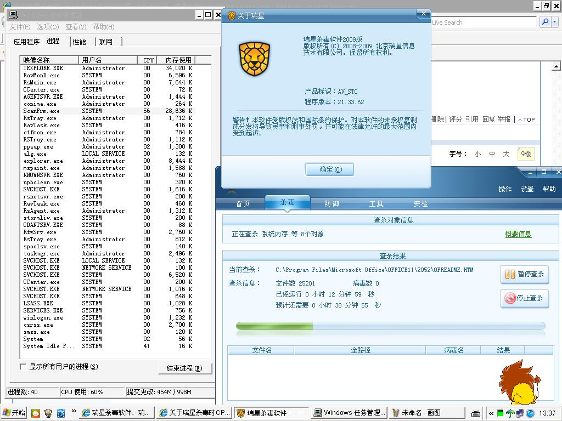The width and height of the screenshot is (562, 421).
Task: Click 瑞星杀毒软件 taskbar button
Action: 271,413
